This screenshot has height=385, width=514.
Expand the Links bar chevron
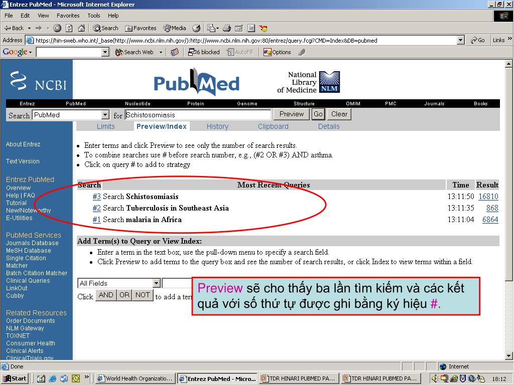510,39
